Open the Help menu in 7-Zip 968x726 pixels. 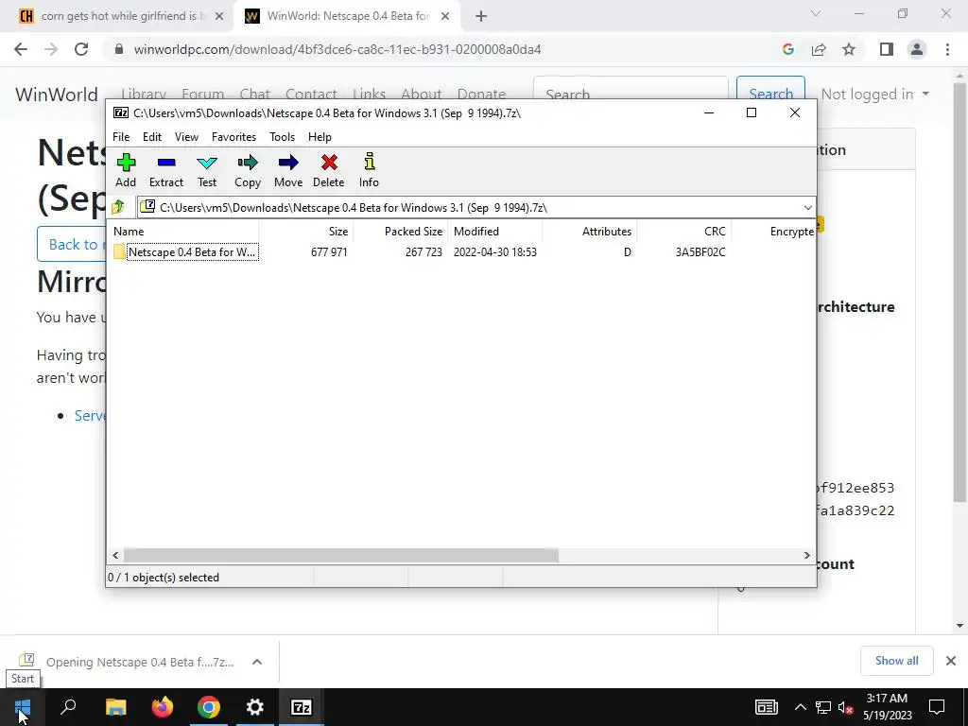point(320,137)
